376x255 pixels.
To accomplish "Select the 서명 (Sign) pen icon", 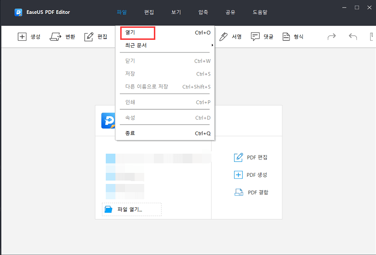I will point(224,36).
